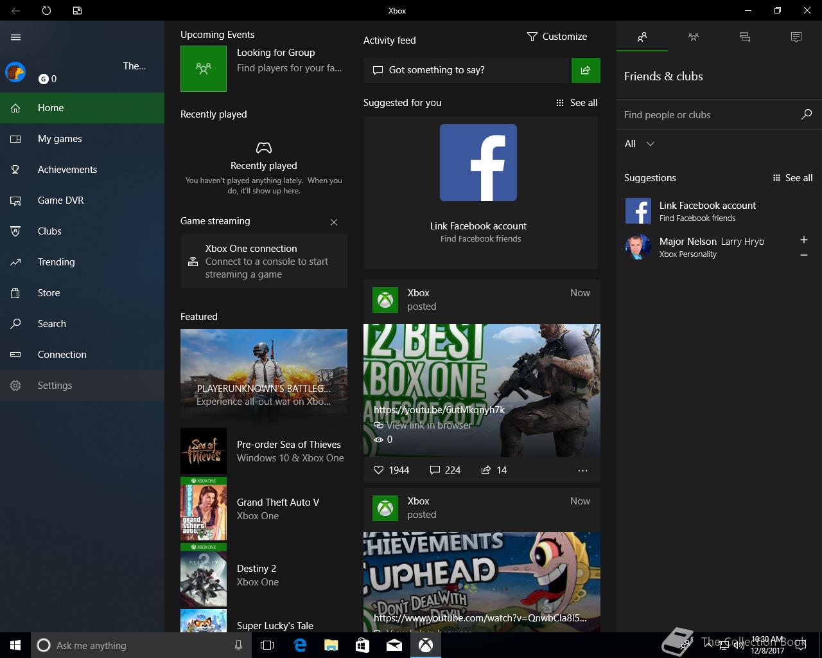Open Sea of Thieves thumbnail
Viewport: 822px width, 658px height.
[204, 451]
